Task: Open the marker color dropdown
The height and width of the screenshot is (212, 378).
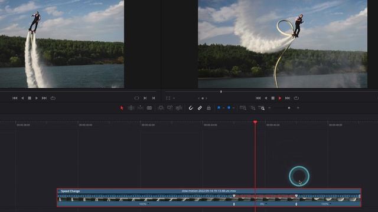Action: pyautogui.click(x=233, y=108)
